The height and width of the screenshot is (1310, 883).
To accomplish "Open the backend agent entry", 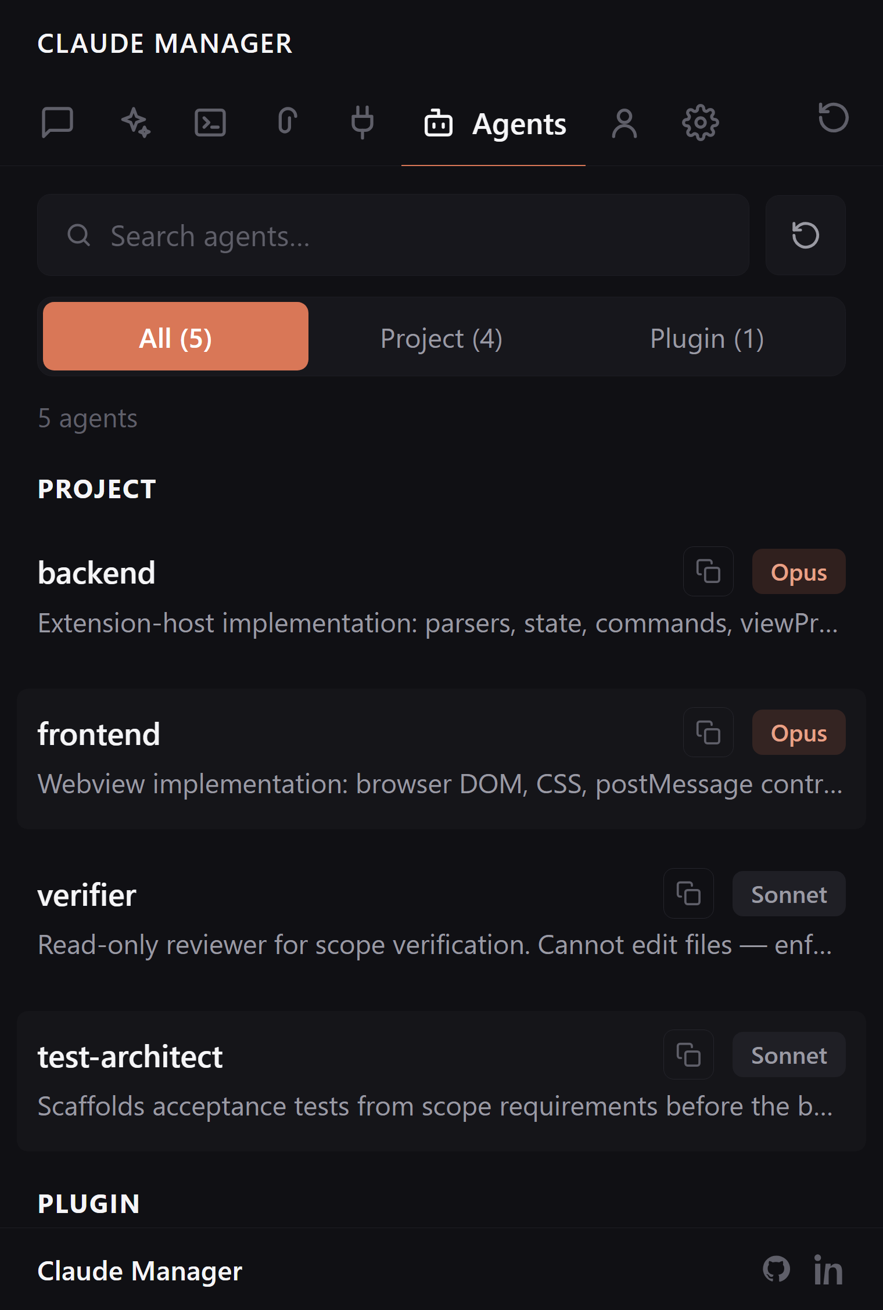I will (x=441, y=598).
